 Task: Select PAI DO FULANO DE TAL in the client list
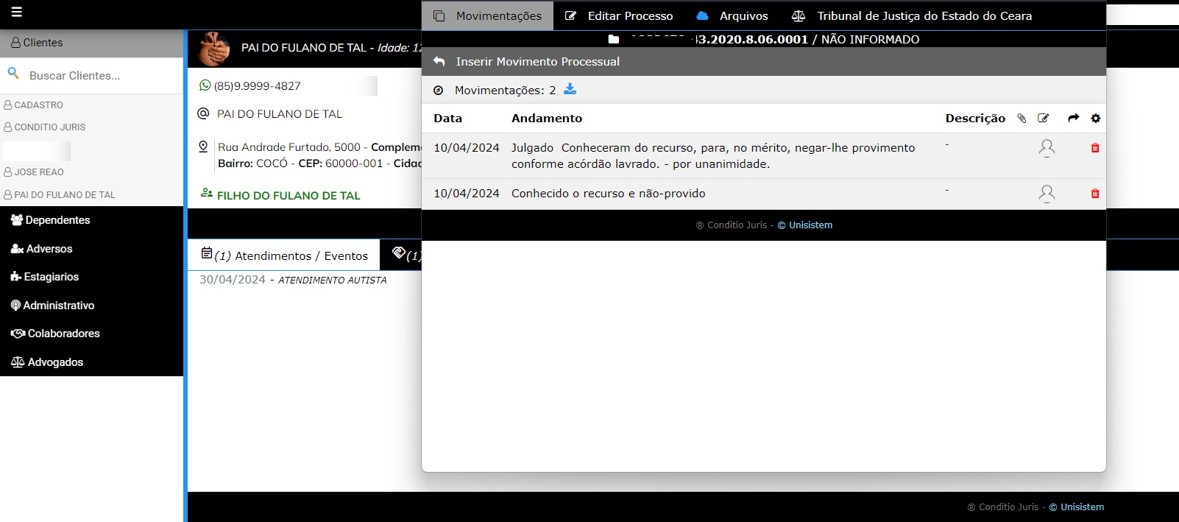pyautogui.click(x=60, y=195)
